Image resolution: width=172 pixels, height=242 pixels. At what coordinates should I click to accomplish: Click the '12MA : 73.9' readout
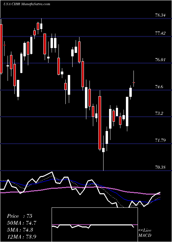[22, 236]
